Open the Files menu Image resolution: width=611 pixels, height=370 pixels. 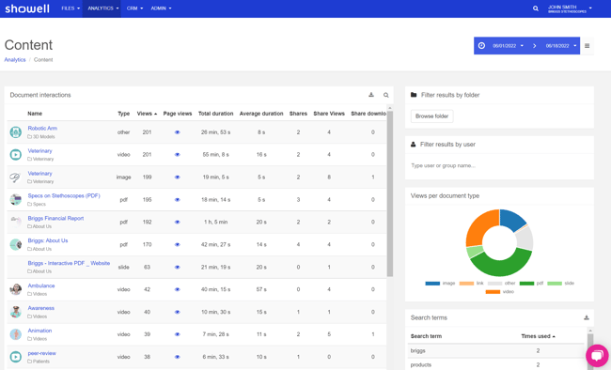coord(70,8)
